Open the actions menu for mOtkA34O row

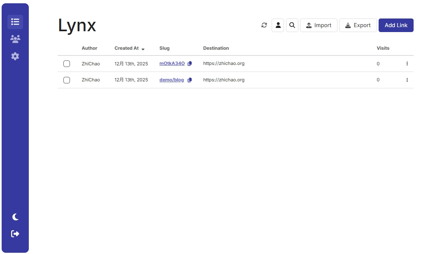point(407,64)
